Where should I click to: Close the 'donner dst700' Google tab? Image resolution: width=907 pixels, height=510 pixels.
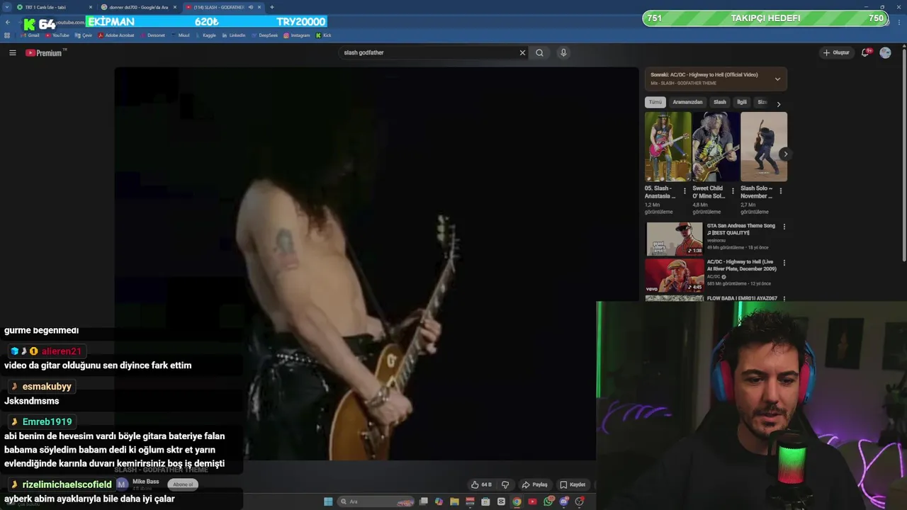(x=175, y=7)
